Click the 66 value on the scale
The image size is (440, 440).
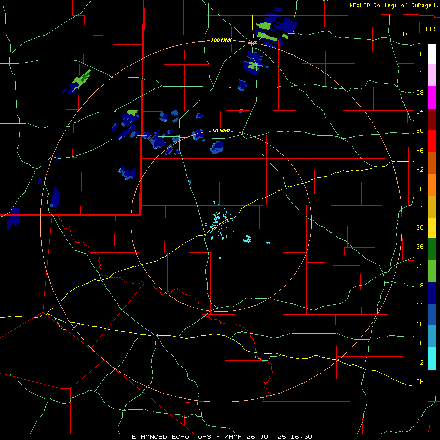point(420,54)
